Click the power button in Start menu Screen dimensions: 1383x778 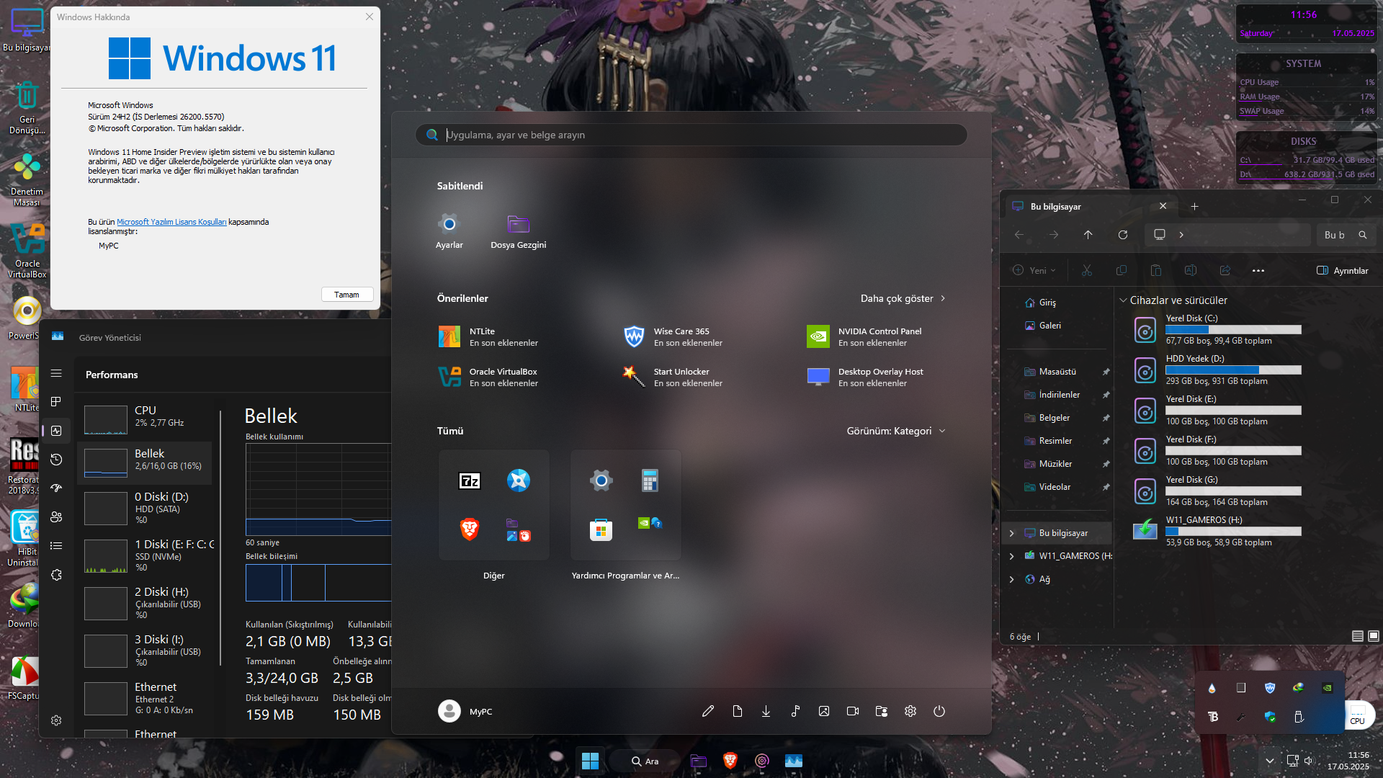(x=939, y=712)
